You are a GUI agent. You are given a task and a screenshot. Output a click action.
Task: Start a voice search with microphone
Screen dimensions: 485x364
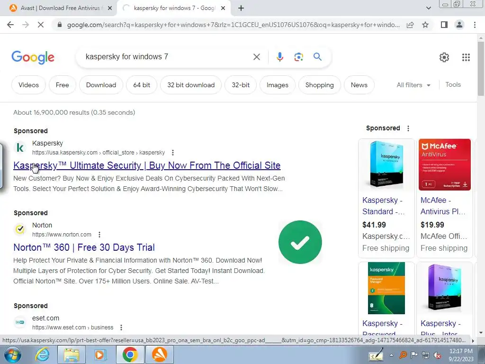279,57
